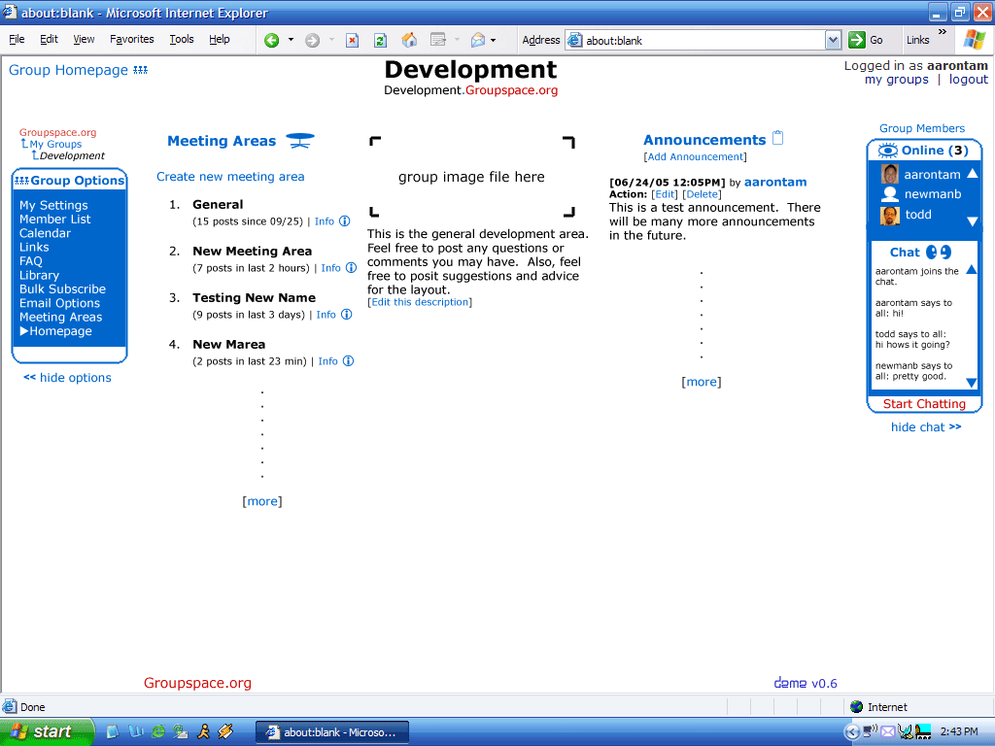Open the Favorites menu
Screen dimensions: 995x746
pos(131,39)
